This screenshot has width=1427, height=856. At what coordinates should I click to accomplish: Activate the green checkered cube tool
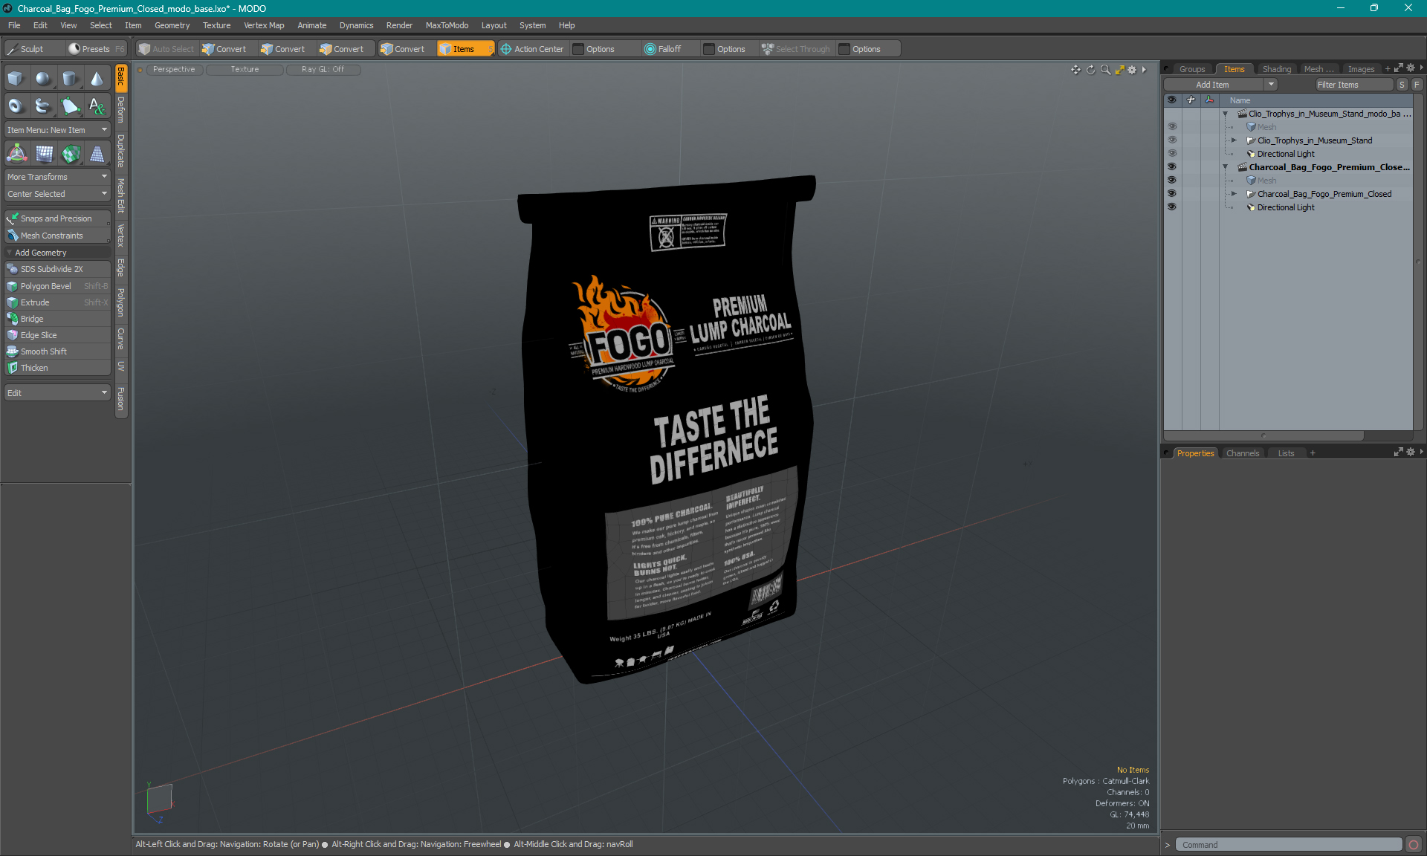coord(71,154)
